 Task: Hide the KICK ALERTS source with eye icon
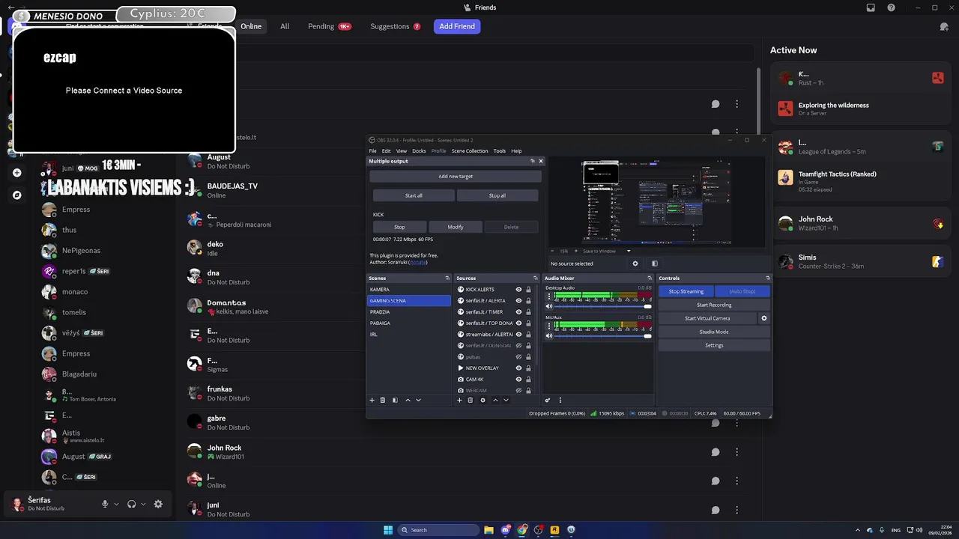(x=518, y=290)
